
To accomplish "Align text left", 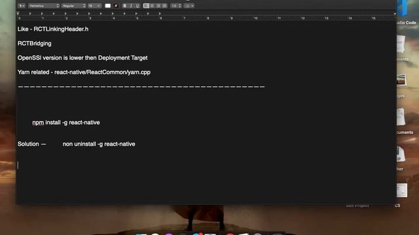I will coord(146,6).
